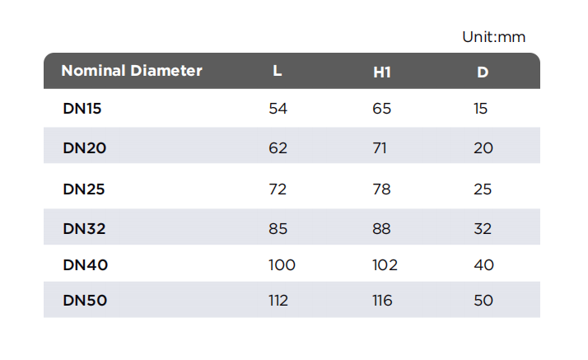Click L value 85 for DN32
This screenshot has width=588, height=360.
coord(278,228)
